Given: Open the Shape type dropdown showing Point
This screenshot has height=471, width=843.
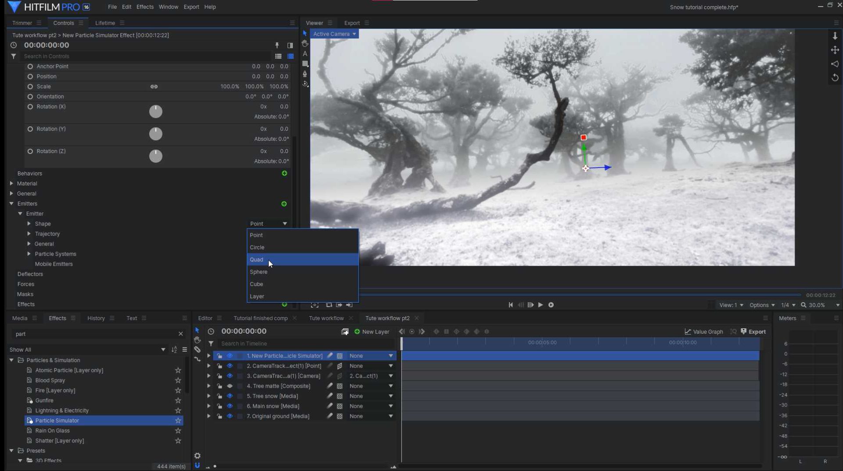Looking at the screenshot, I should pos(268,224).
